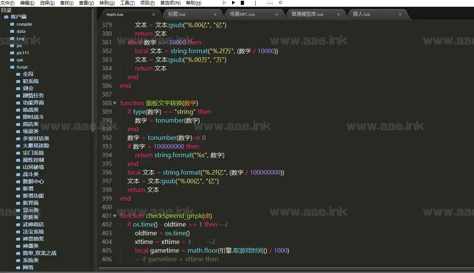Close the 标题.lua tab

click(x=215, y=14)
